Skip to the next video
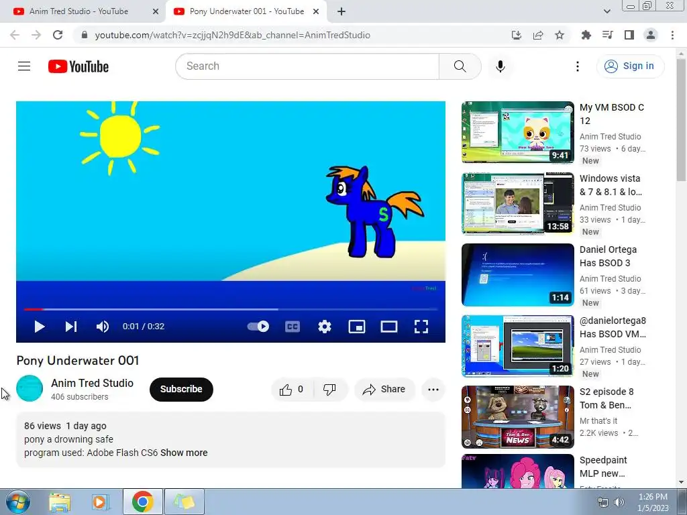 click(x=71, y=327)
